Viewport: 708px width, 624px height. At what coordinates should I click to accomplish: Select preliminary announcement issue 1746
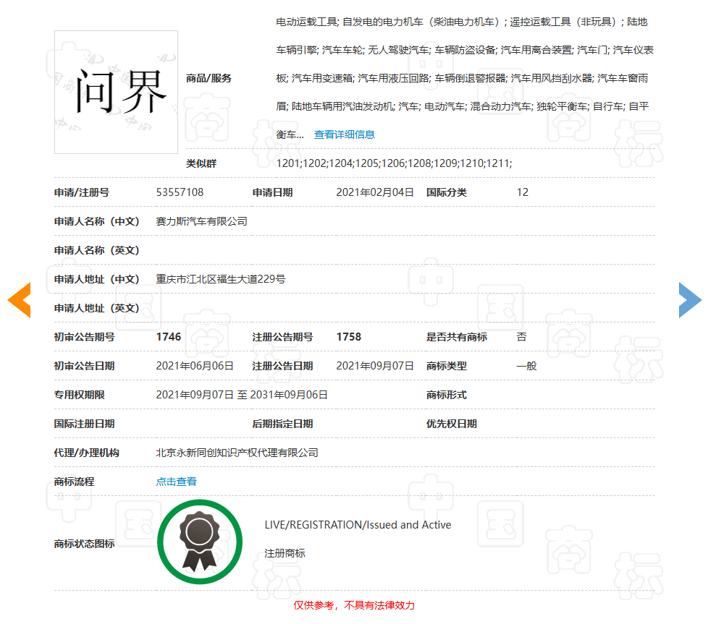(169, 337)
